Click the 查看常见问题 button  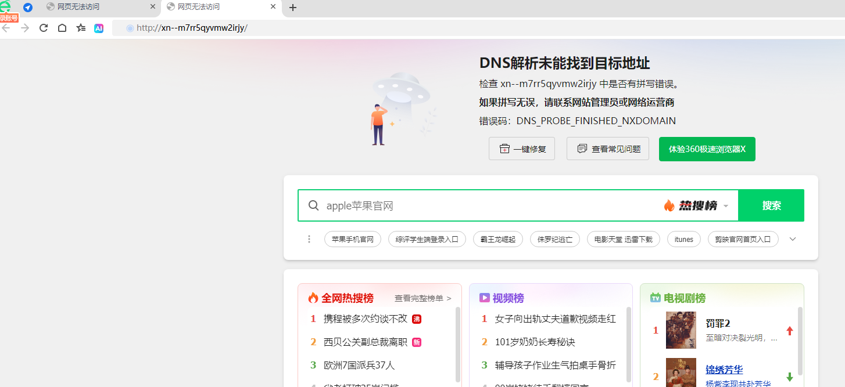608,149
